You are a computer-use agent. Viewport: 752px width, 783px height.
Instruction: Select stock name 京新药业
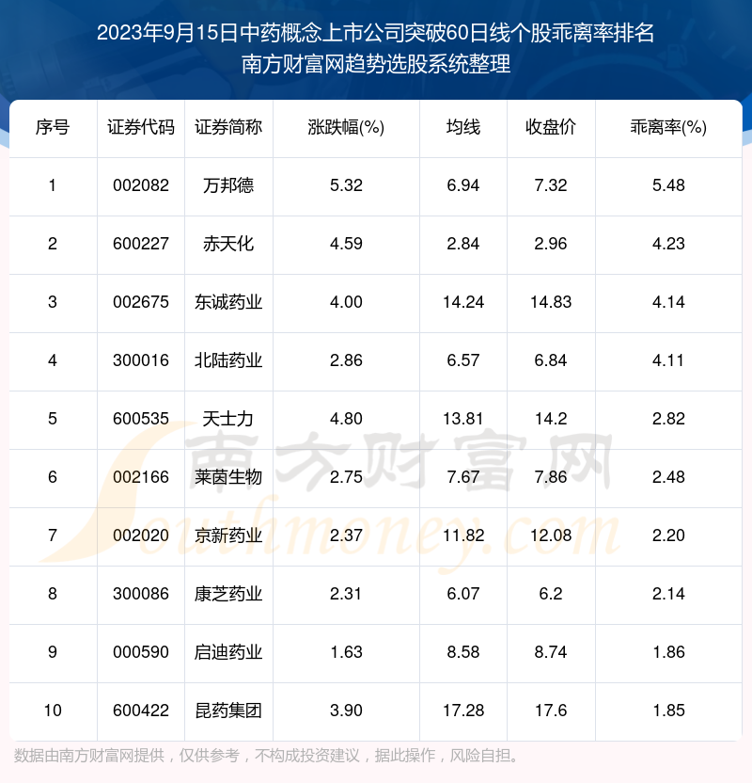point(228,535)
